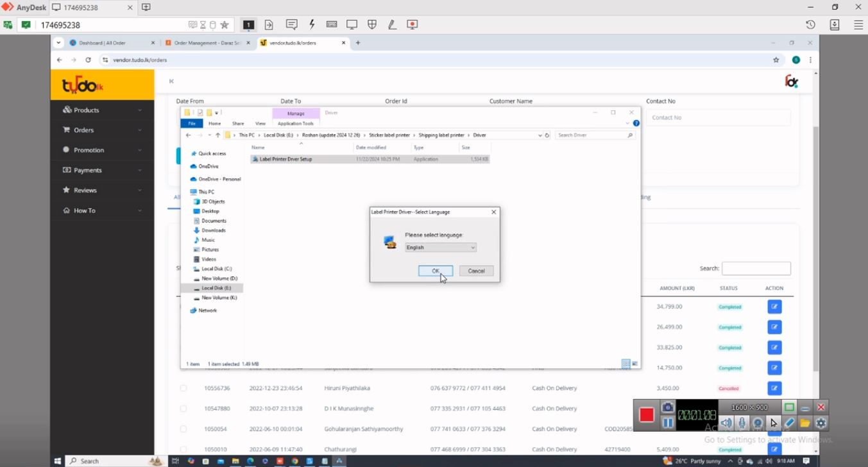Go up one folder in Explorer
Image resolution: width=868 pixels, height=467 pixels.
218,135
